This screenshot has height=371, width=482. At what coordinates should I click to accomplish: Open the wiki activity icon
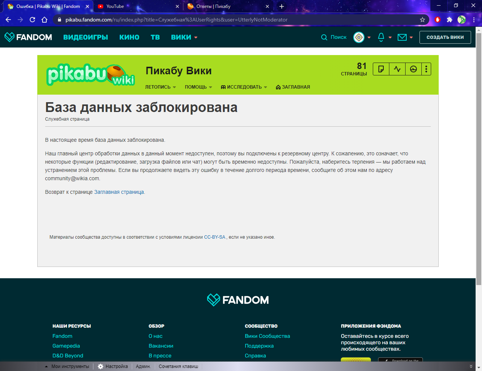(397, 69)
